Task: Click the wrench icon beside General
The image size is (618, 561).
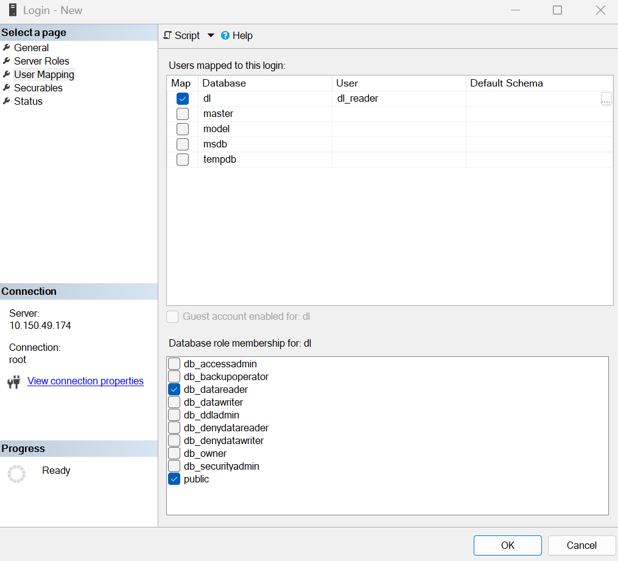Action: [x=6, y=48]
